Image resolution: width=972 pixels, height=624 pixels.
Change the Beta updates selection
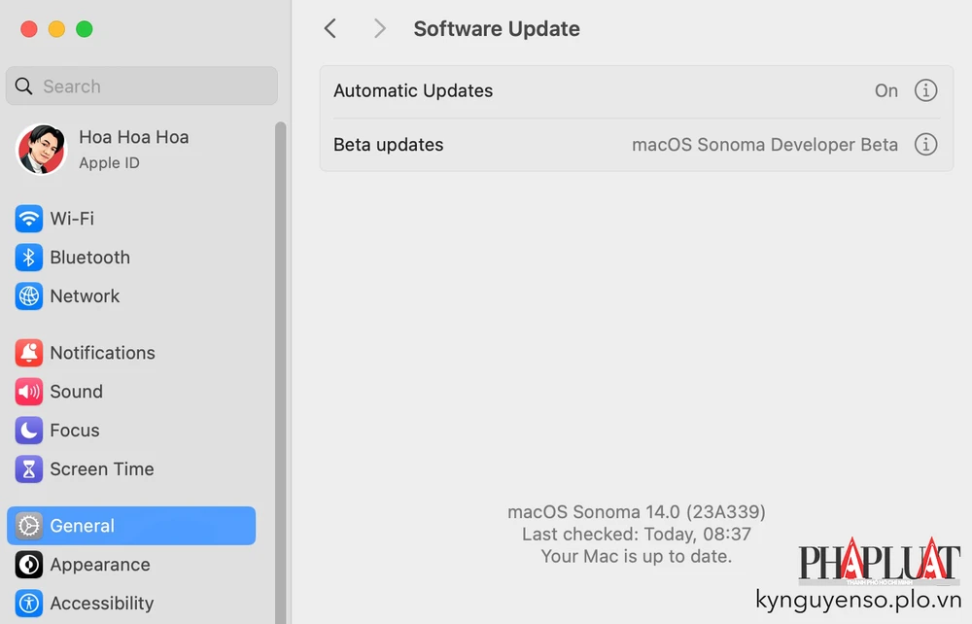764,144
